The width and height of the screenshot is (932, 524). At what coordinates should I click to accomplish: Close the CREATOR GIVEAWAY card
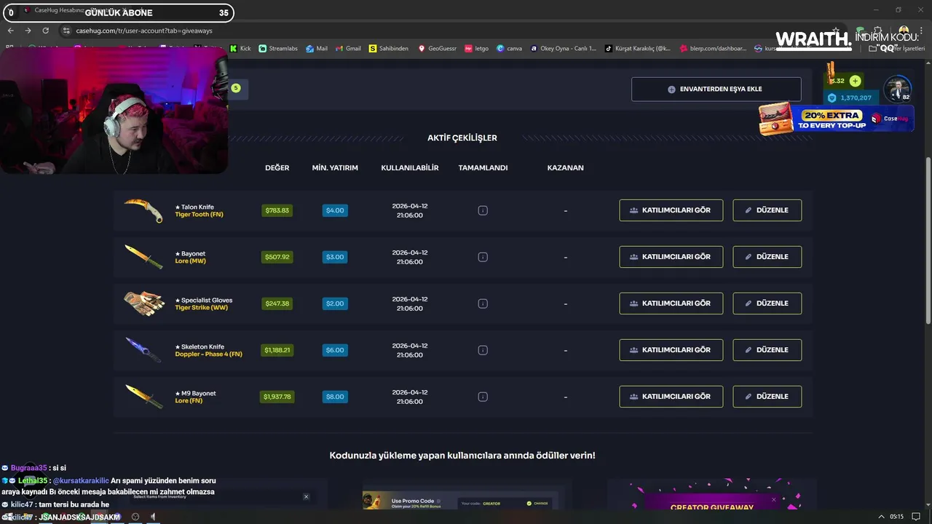click(x=773, y=499)
